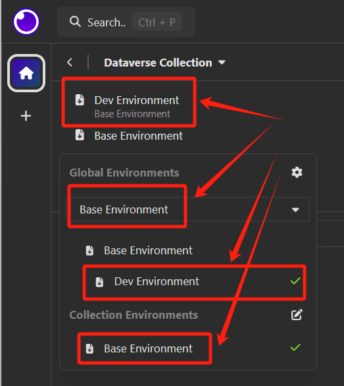The image size is (344, 386).
Task: Click the Base Environment subtitle under Dev Environment
Action: tap(132, 114)
